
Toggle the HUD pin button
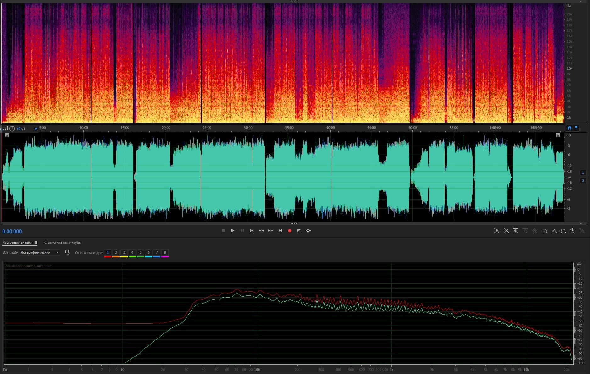(36, 129)
